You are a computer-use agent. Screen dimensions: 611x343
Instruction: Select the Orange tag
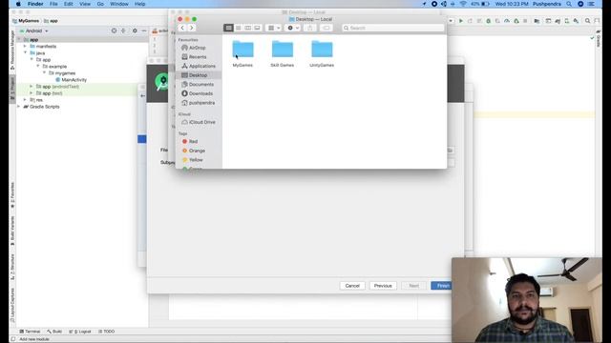(198, 151)
